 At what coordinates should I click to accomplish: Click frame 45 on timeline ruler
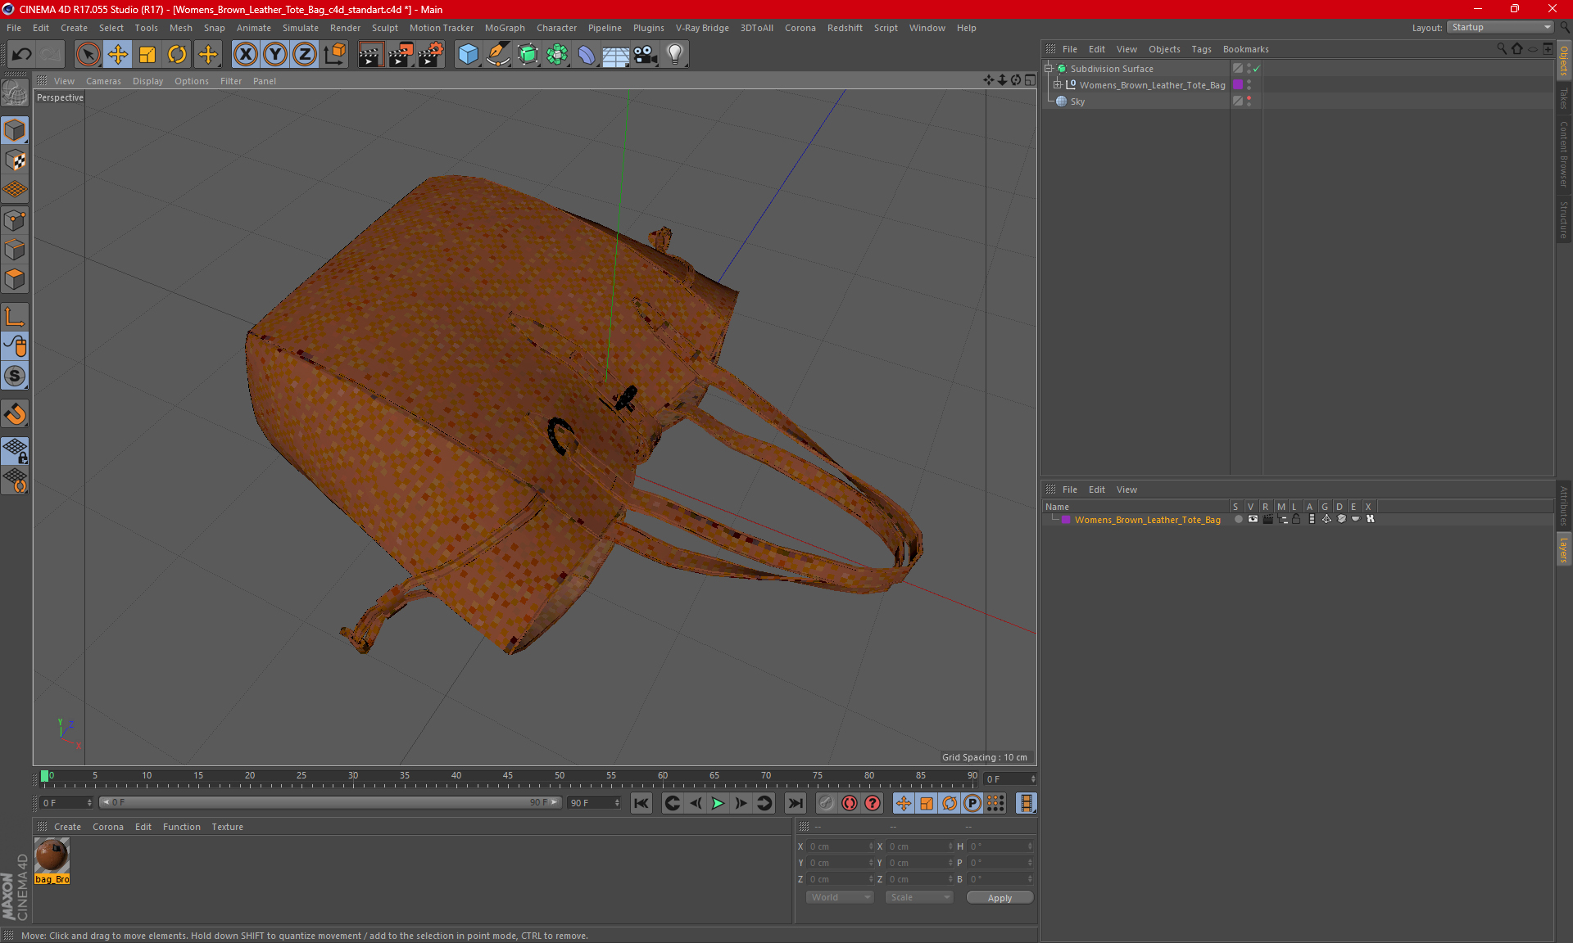[508, 776]
